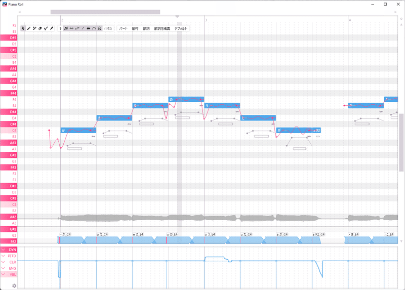405x290 pixels.
Task: Open the 音符 menu
Action: click(135, 28)
